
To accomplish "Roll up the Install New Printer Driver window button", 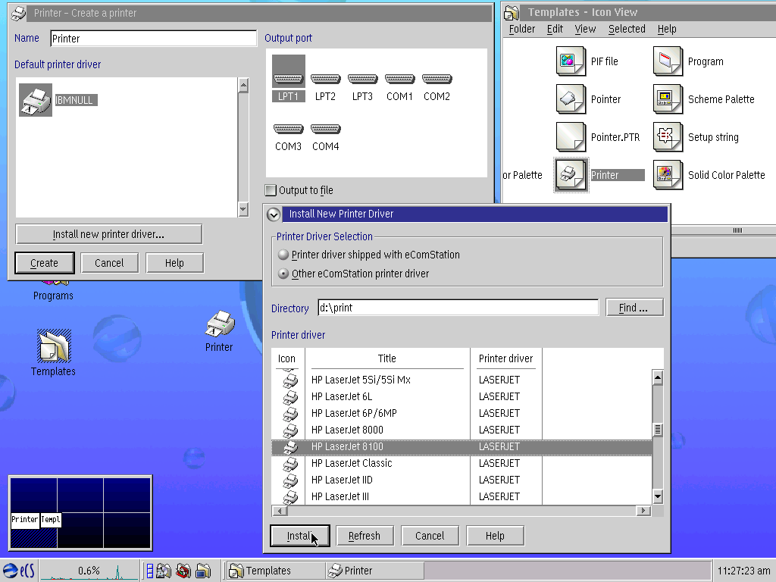I will (x=273, y=214).
